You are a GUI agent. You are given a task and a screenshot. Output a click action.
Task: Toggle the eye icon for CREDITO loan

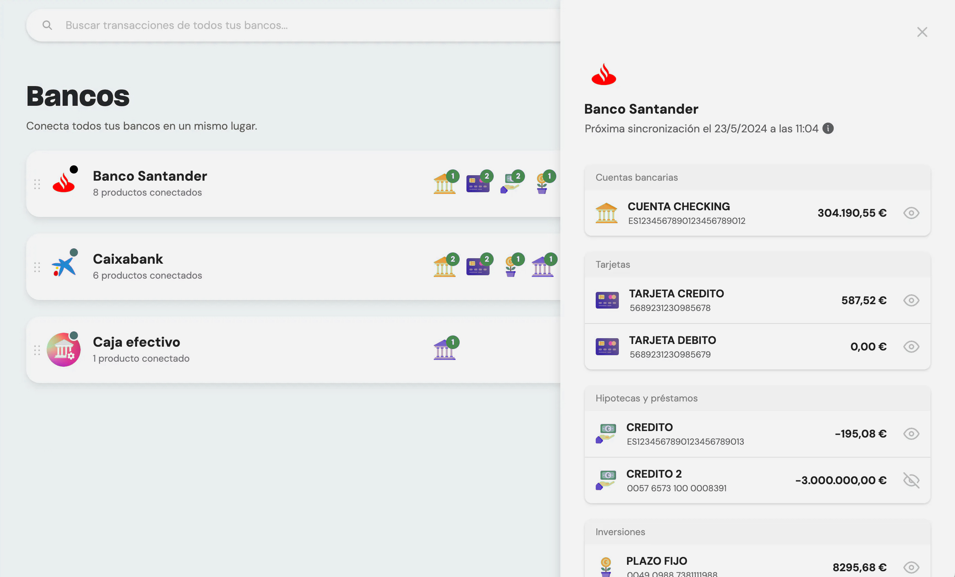911,434
